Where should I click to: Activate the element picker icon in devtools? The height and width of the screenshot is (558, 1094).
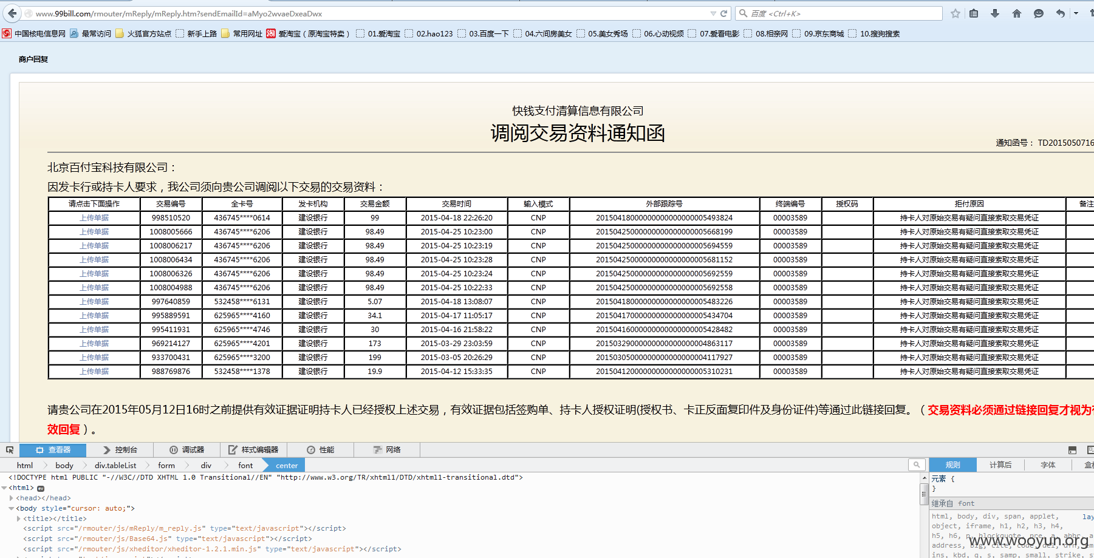(x=10, y=450)
